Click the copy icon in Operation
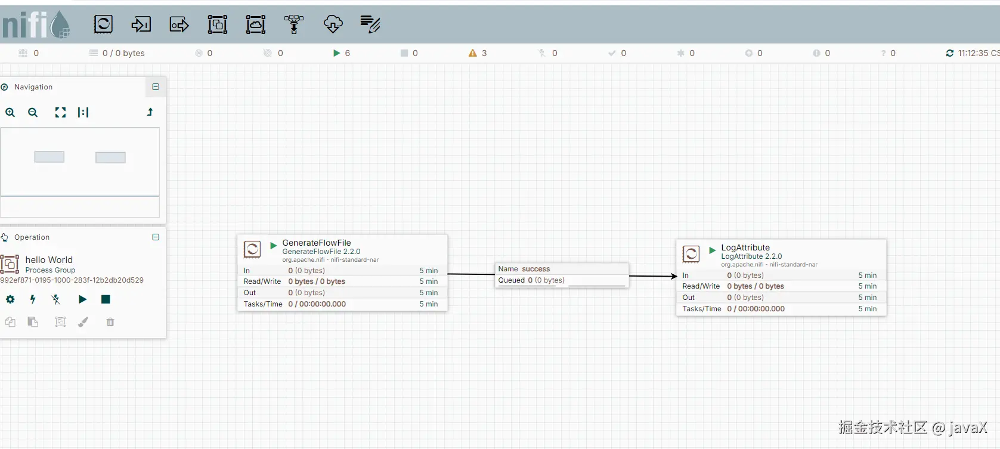Screen dimensions: 1000x449 [10, 322]
